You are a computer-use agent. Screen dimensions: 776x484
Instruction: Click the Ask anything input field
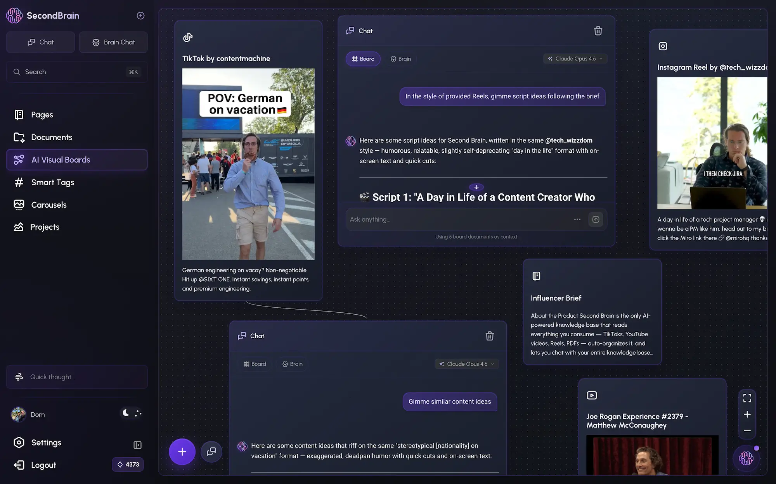[x=458, y=219]
